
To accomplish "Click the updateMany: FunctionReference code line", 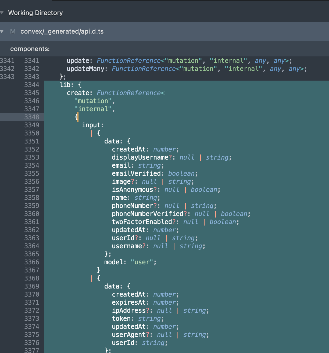I will tap(187, 69).
